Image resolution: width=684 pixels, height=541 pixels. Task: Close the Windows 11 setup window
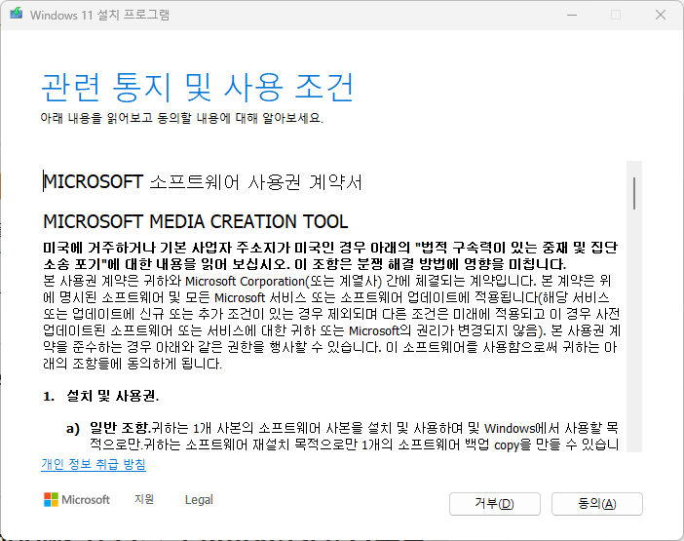tap(661, 15)
